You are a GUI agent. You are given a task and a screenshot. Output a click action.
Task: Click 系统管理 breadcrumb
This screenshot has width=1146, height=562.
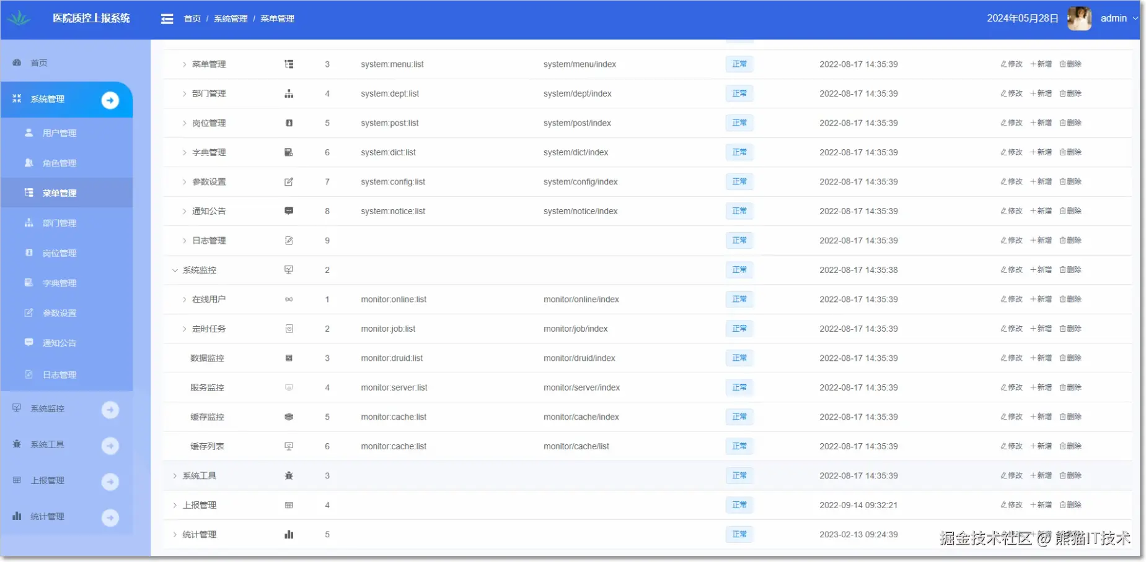tap(231, 19)
